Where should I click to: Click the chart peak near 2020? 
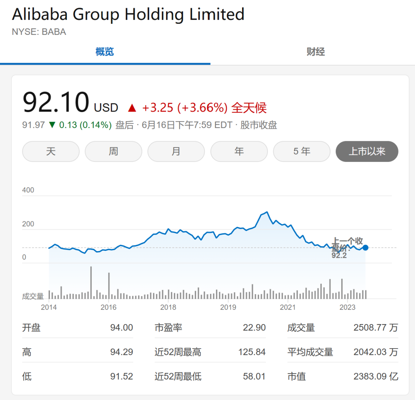click(267, 212)
